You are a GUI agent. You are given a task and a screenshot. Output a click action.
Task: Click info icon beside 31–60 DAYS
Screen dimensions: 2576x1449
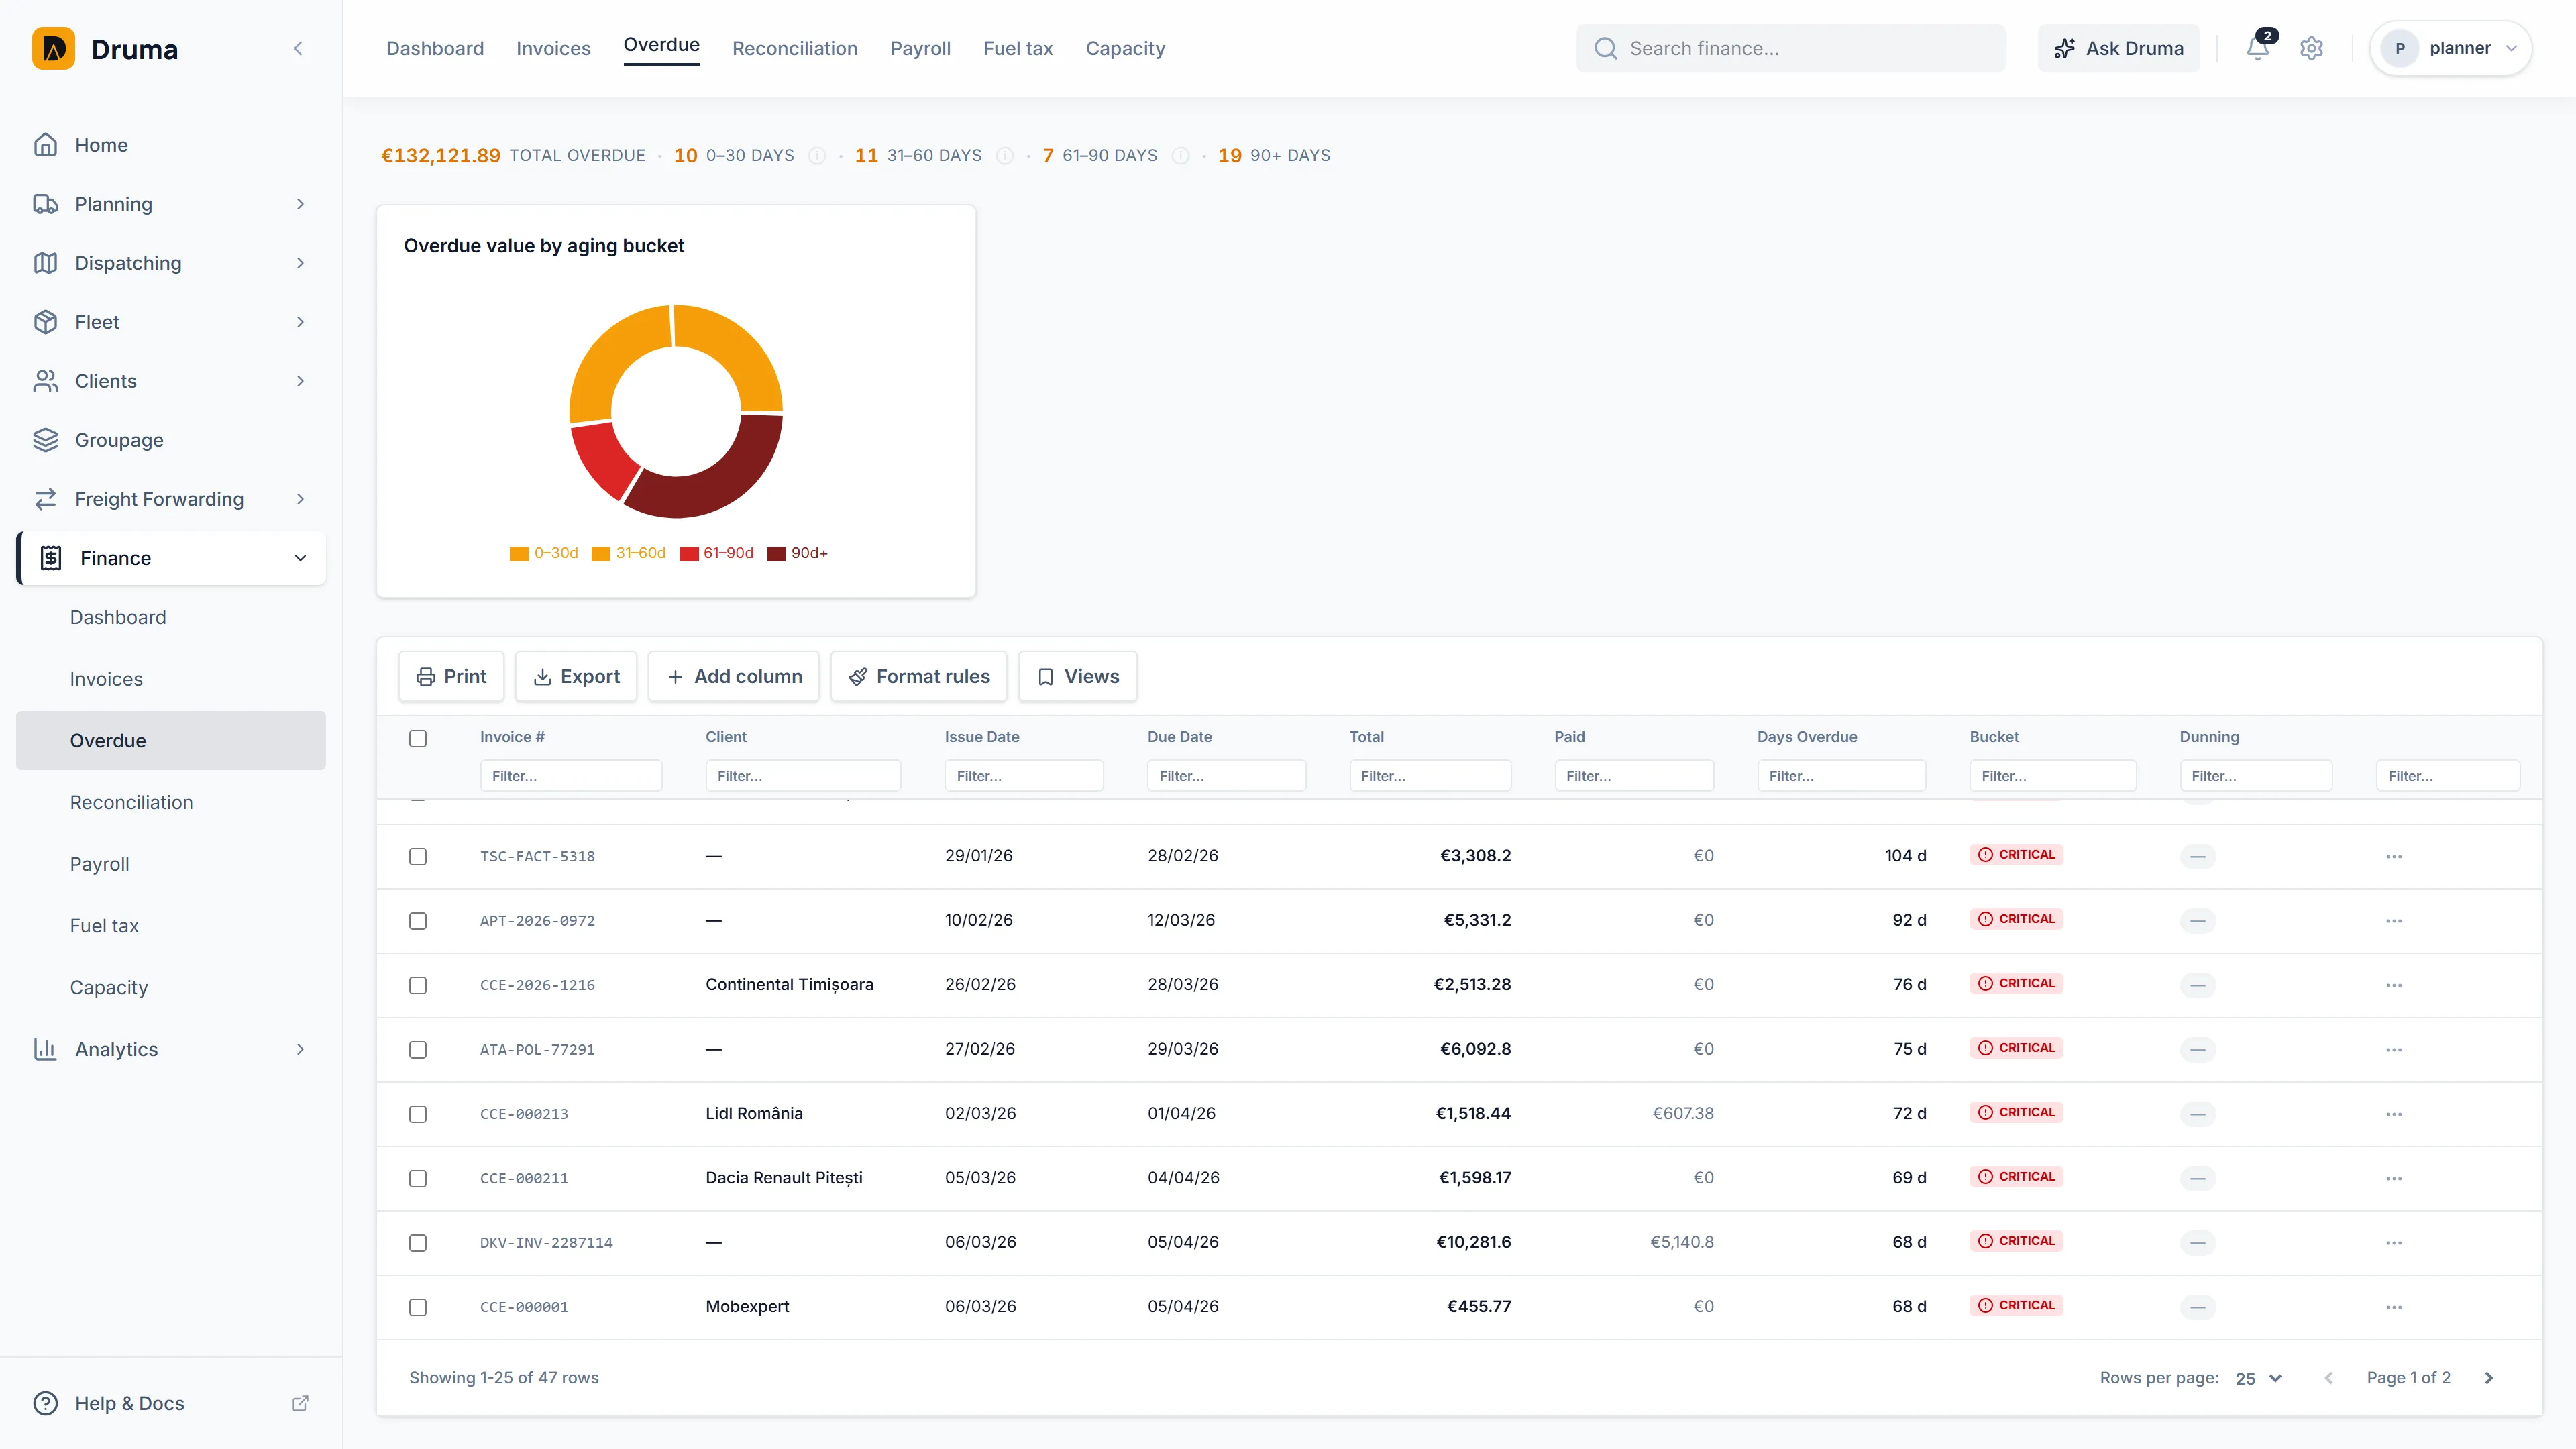(x=1005, y=155)
